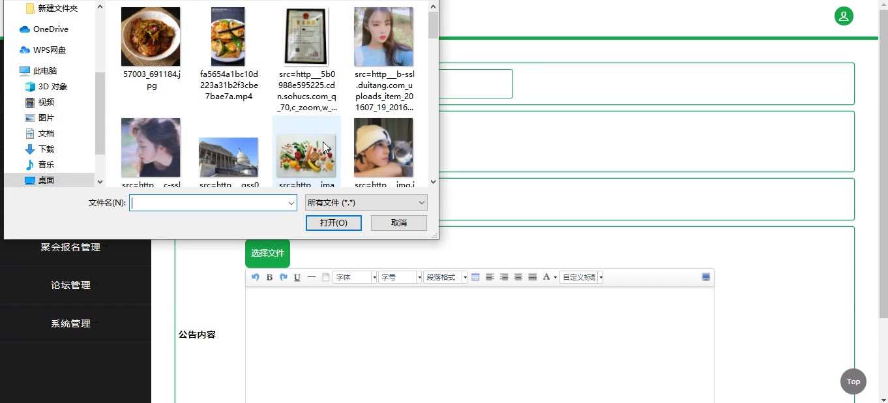Open the 字体 font dropdown
Screen dimensions: 888x403
(355, 277)
